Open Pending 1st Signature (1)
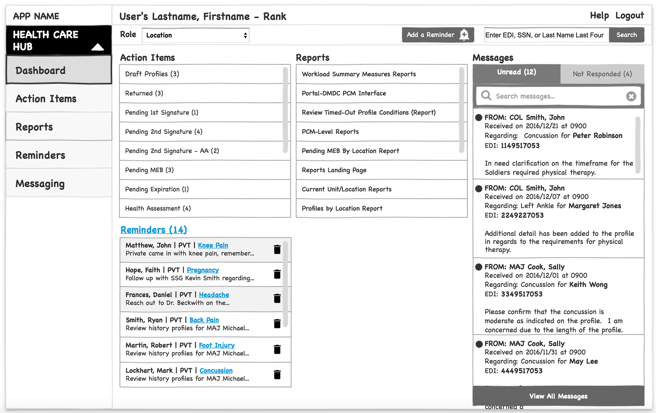This screenshot has width=656, height=413. [205, 112]
